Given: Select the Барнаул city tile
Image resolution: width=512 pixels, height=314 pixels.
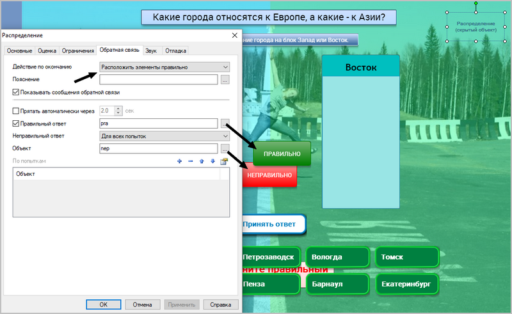Looking at the screenshot, I should (338, 284).
